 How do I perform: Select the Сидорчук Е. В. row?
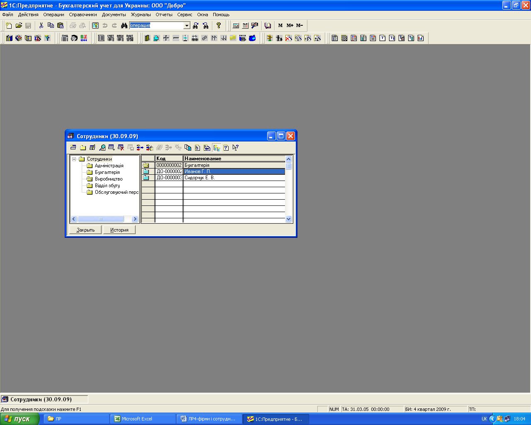213,178
